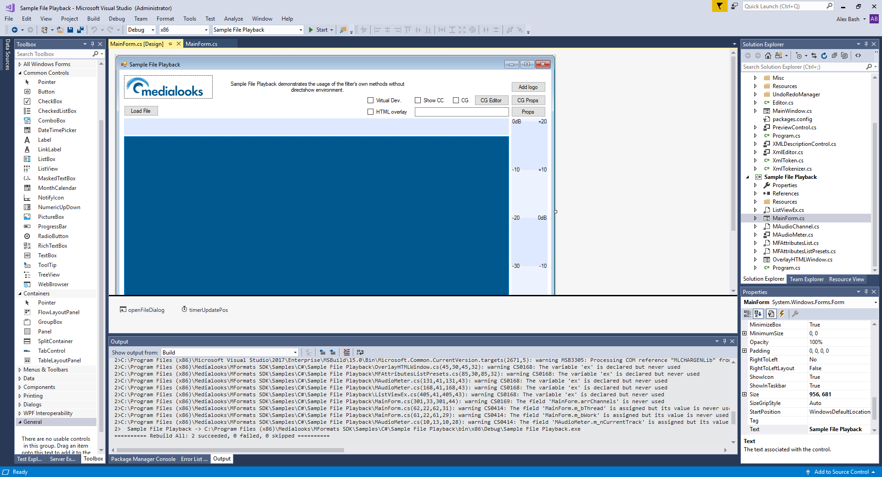
Task: Click the Search Solution Explorer field
Action: click(804, 67)
